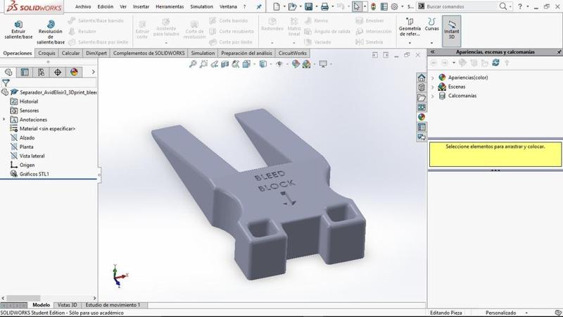Click the Edit appearance icon in view toolbar
This screenshot has width=563, height=317.
pyautogui.click(x=296, y=64)
